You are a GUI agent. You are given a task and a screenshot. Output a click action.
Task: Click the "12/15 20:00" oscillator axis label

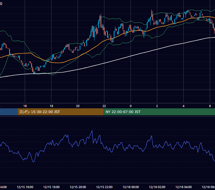[x=78, y=187]
